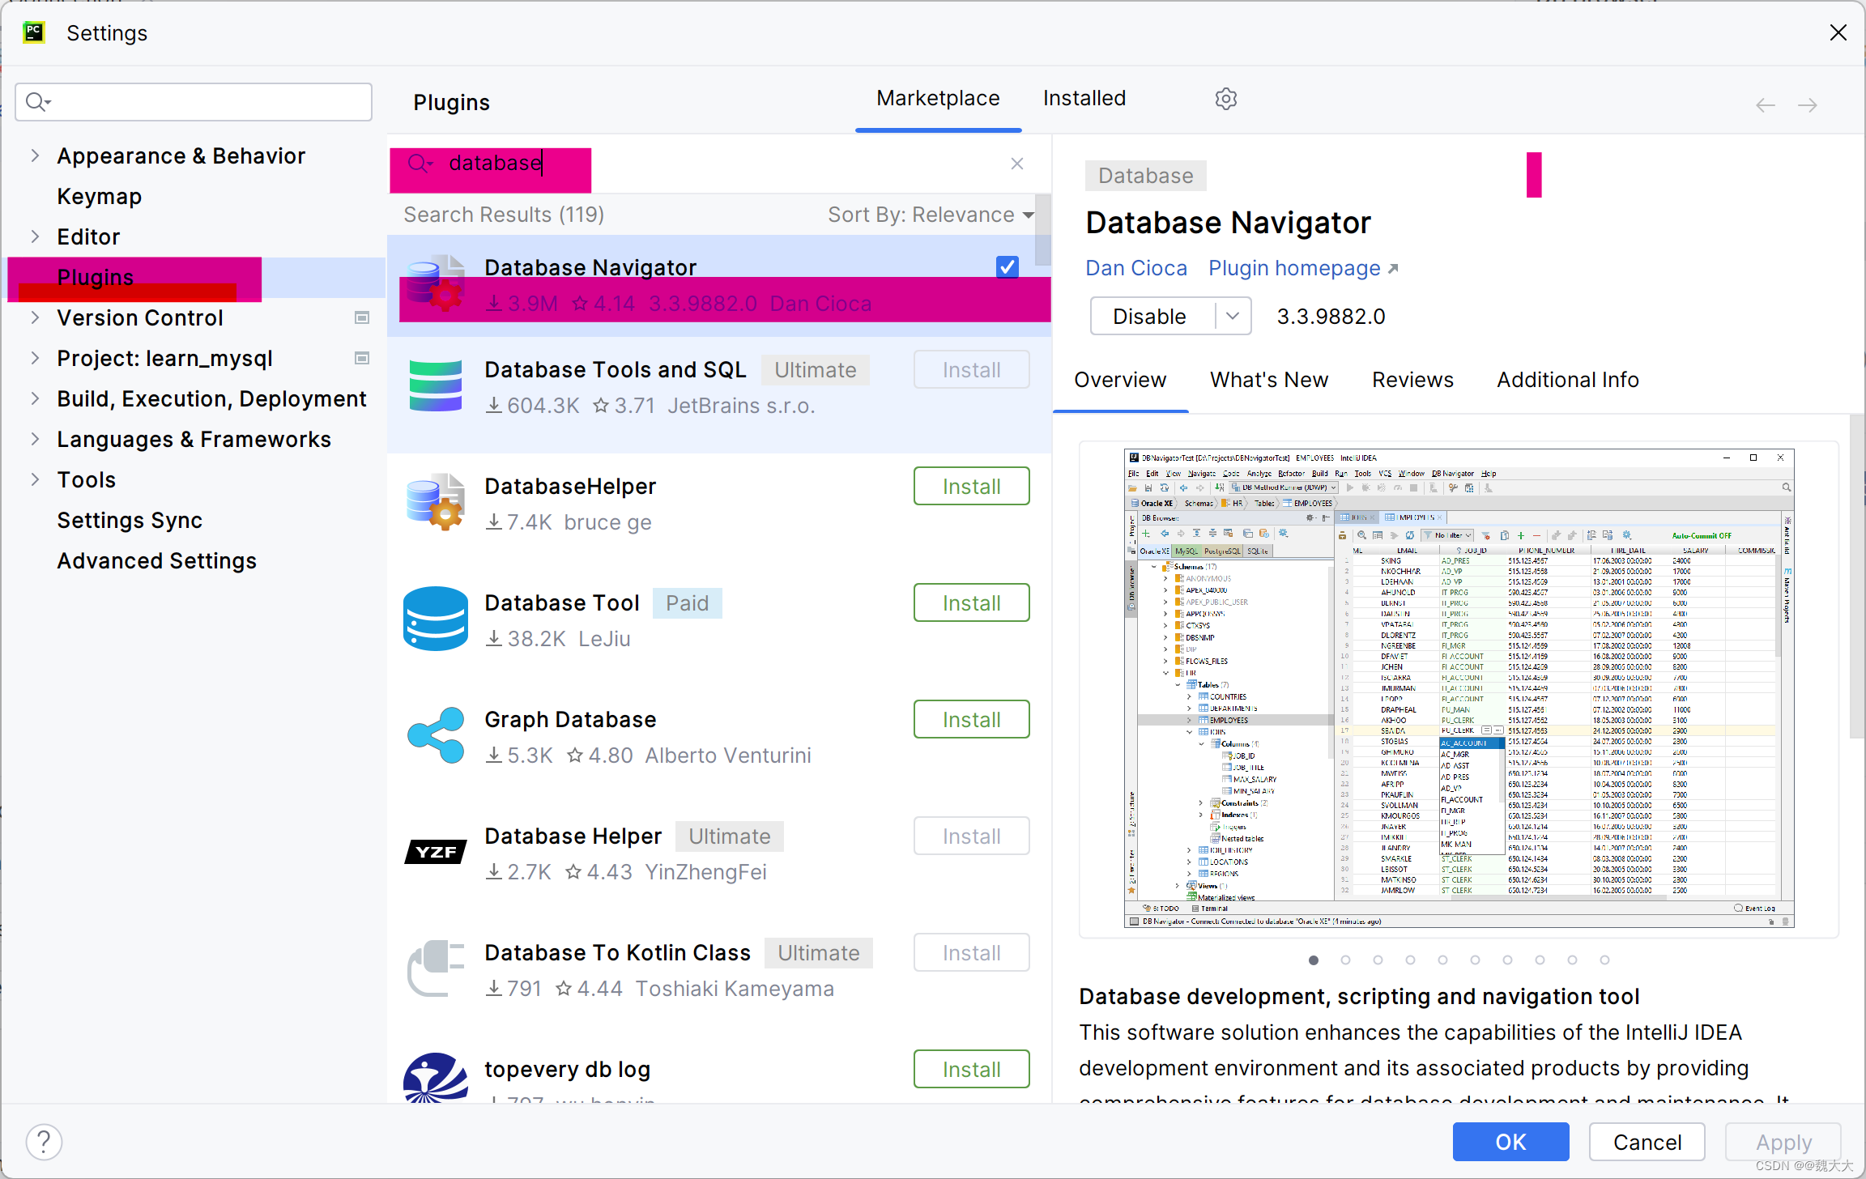Click the Graph Database plugin icon
The width and height of the screenshot is (1866, 1179).
[436, 735]
